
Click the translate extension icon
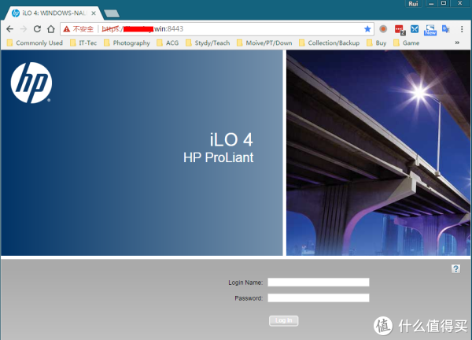[x=446, y=29]
